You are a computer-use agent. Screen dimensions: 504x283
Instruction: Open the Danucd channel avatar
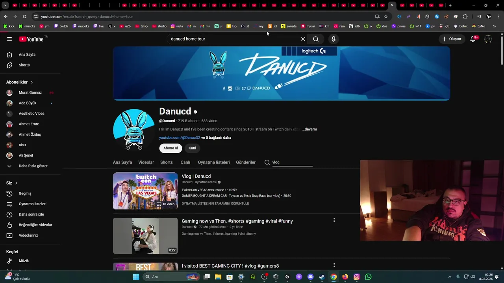click(x=134, y=130)
